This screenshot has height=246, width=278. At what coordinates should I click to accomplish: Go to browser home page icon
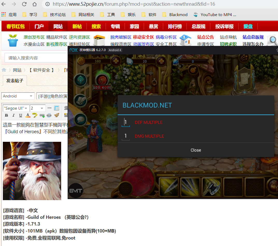(x=34, y=4)
